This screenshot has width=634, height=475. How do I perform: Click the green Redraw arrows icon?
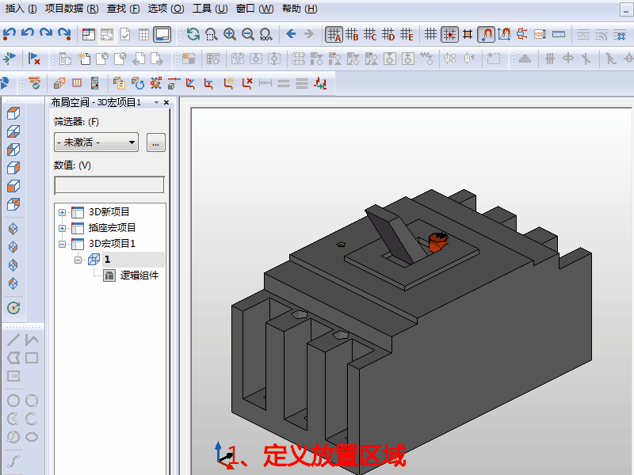193,34
